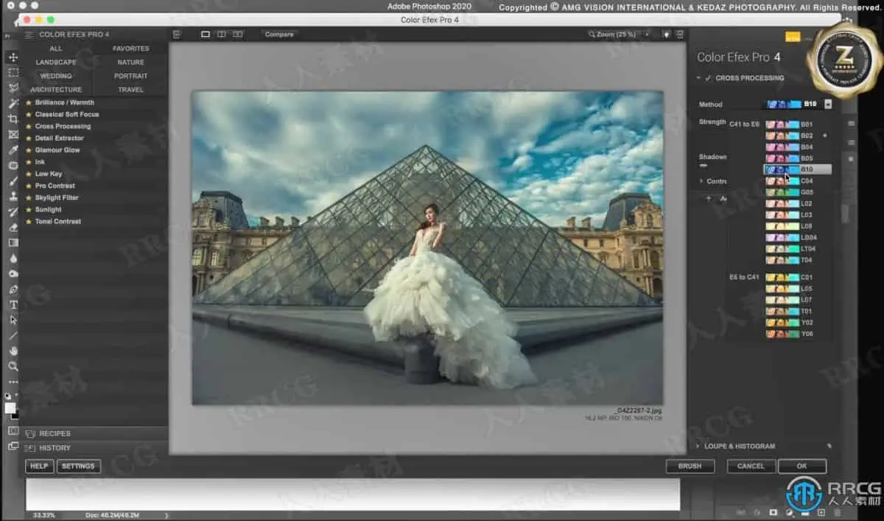Activate the Hand tool
884x521 pixels.
click(x=13, y=351)
